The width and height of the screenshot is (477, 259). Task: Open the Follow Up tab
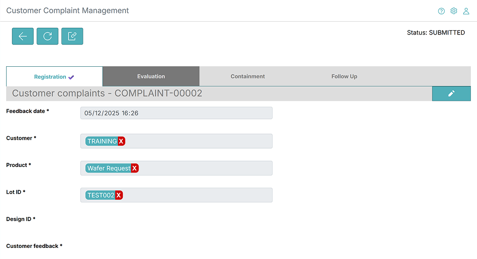pos(344,76)
